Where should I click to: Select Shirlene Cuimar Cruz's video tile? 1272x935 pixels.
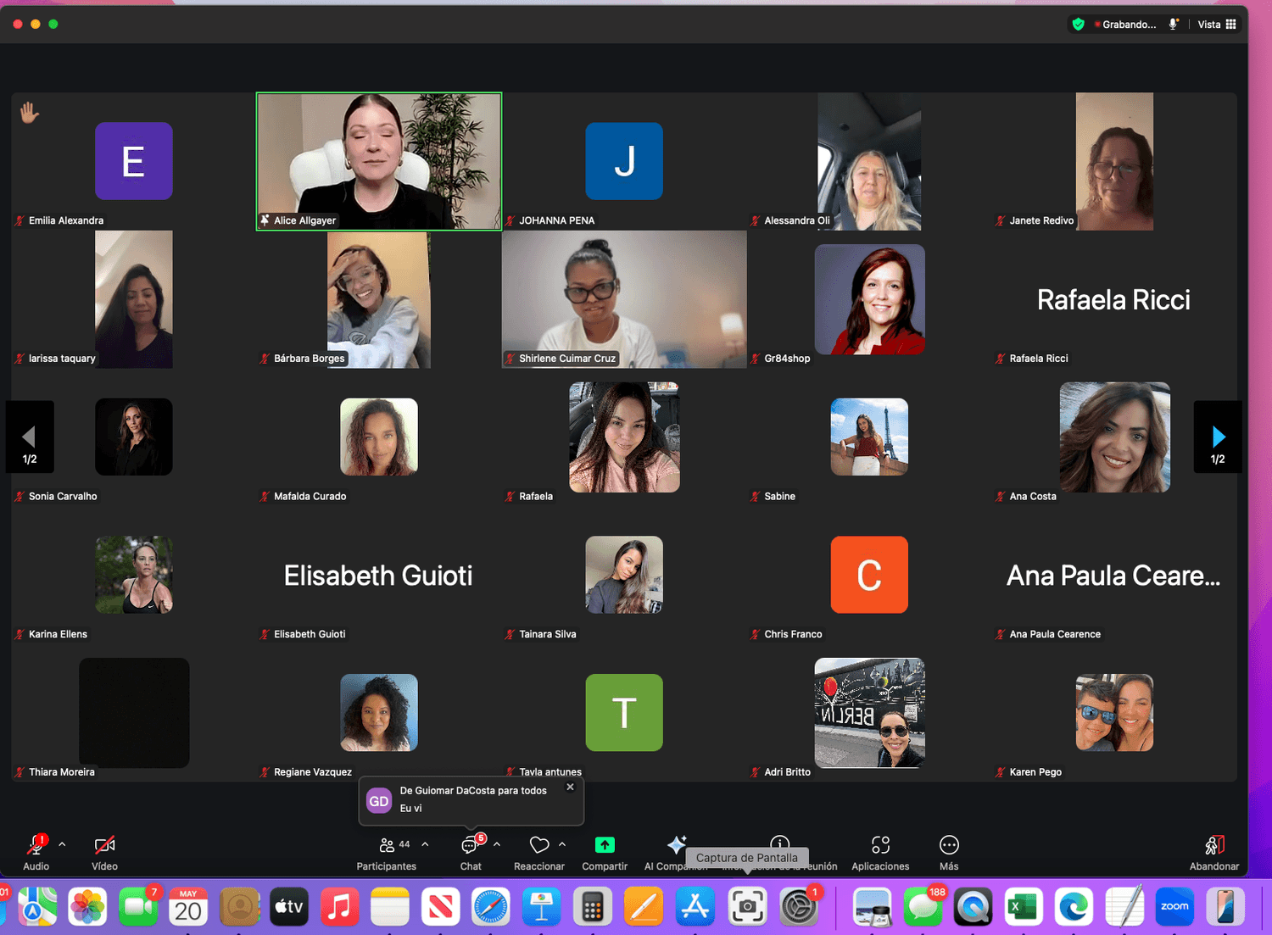pos(624,299)
